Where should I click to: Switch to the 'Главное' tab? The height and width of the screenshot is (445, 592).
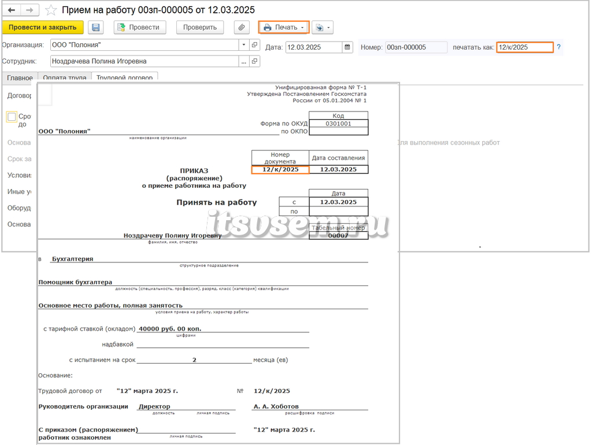click(20, 77)
